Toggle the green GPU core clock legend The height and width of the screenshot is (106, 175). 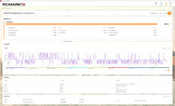(x=56, y=68)
